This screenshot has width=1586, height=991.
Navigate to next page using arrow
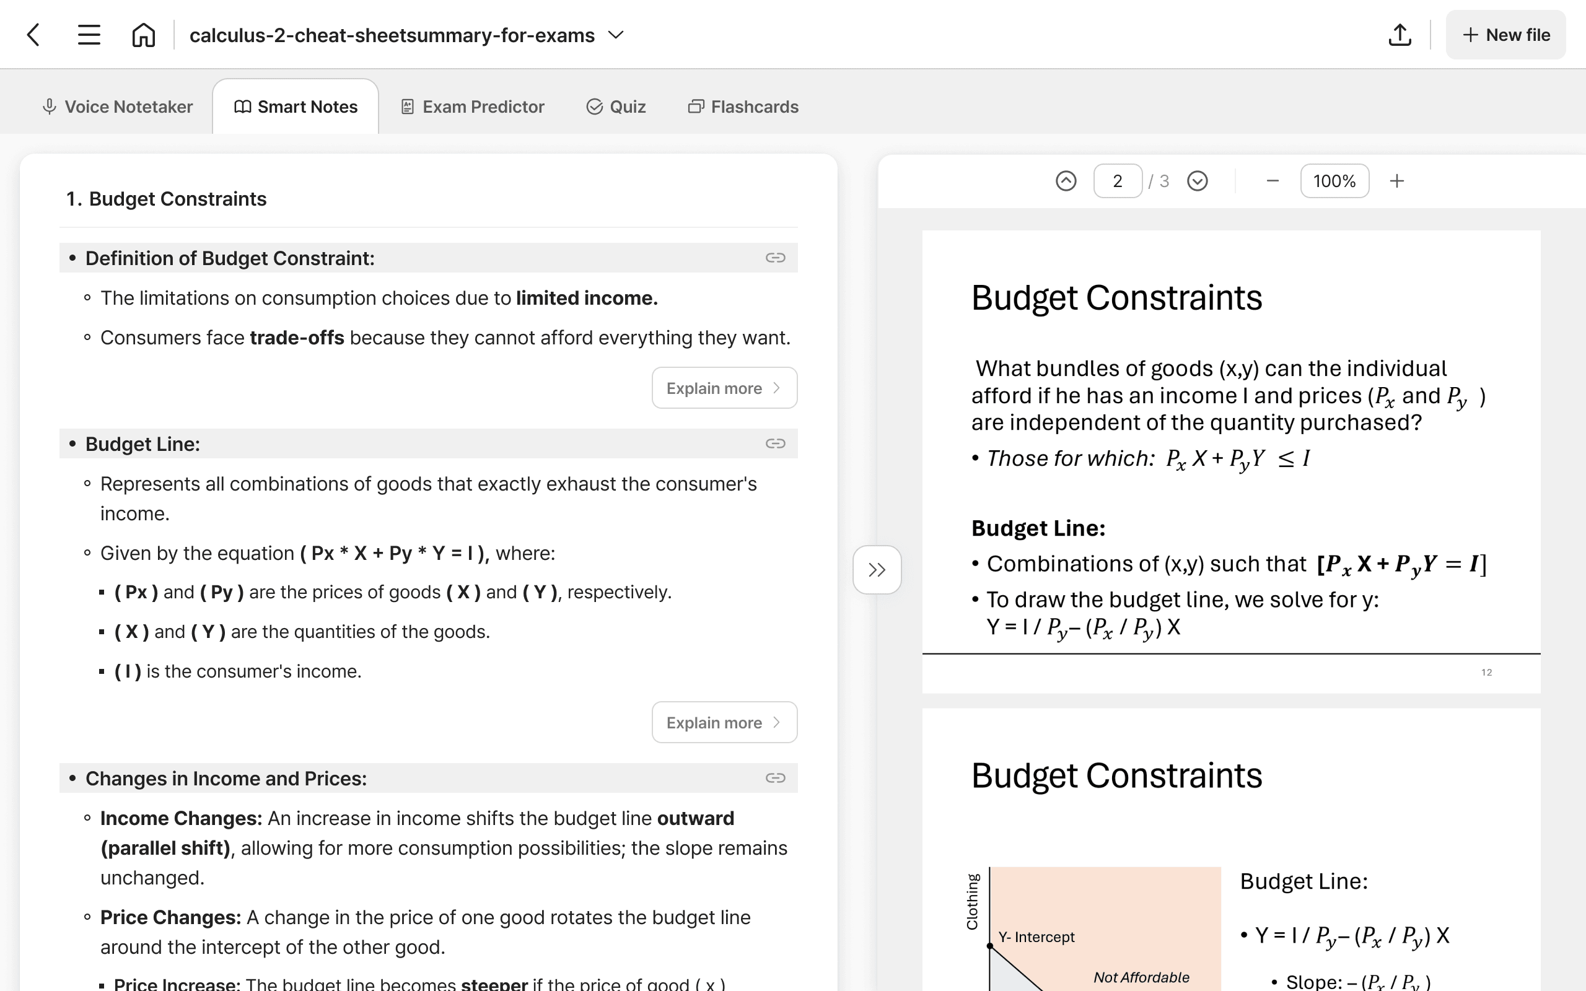pyautogui.click(x=1197, y=180)
